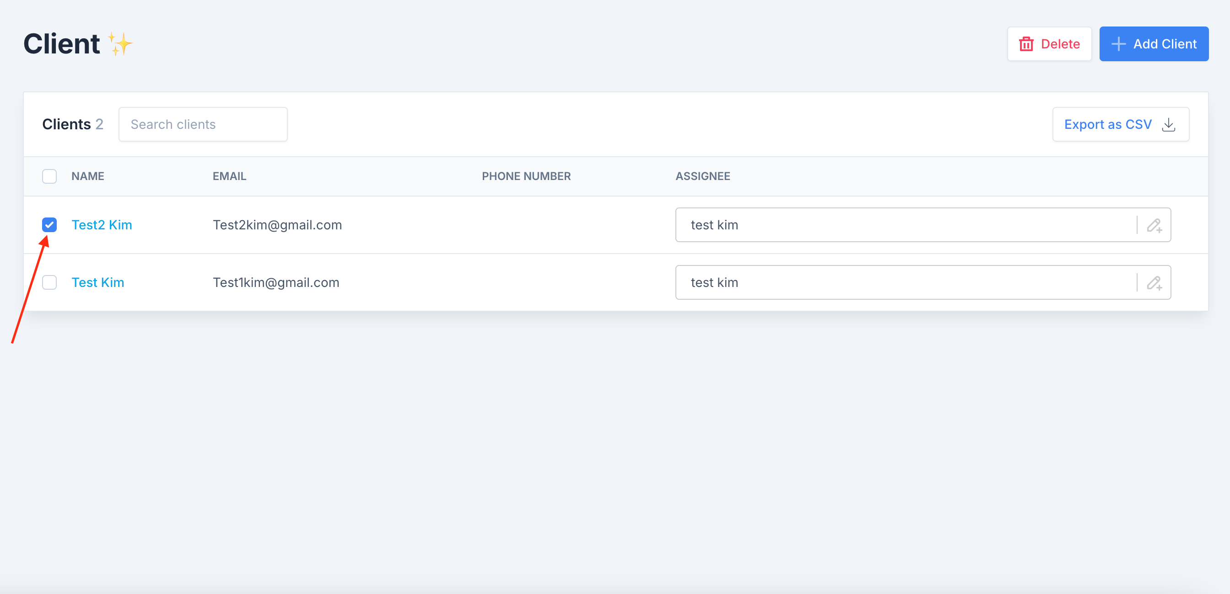Check the Test Kim row checkbox

49,282
